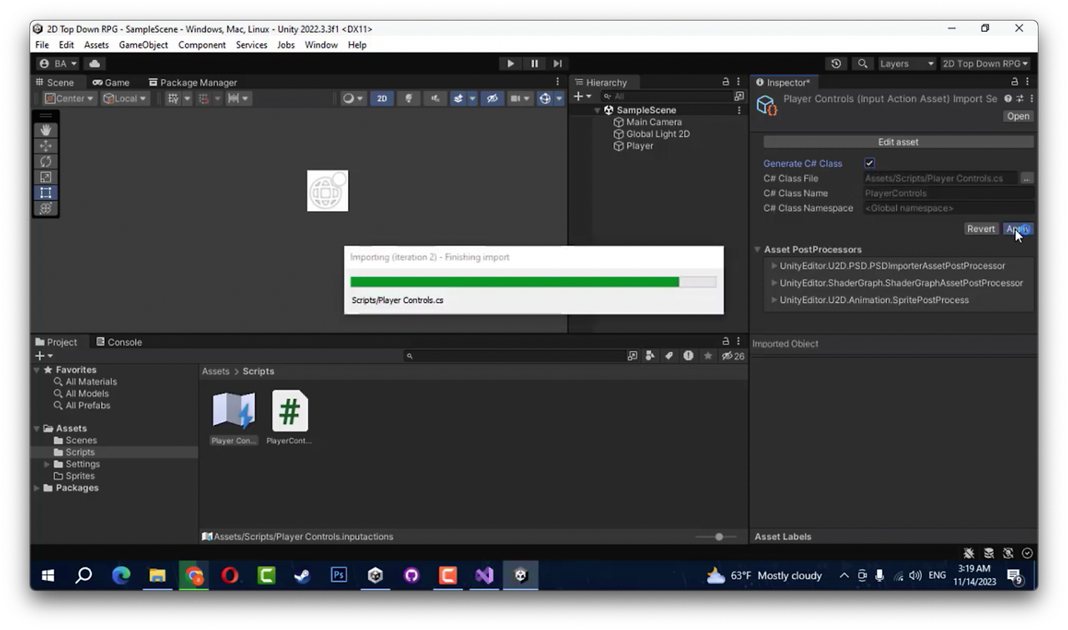Toggle the Generate C# Class checkbox

(x=869, y=164)
